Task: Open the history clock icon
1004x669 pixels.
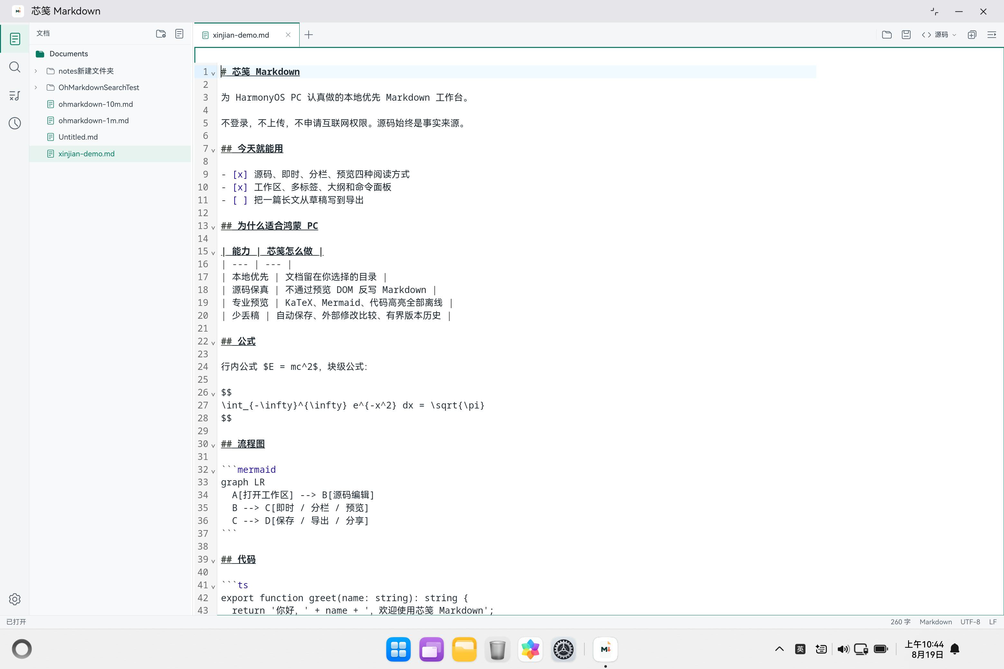Action: [15, 123]
